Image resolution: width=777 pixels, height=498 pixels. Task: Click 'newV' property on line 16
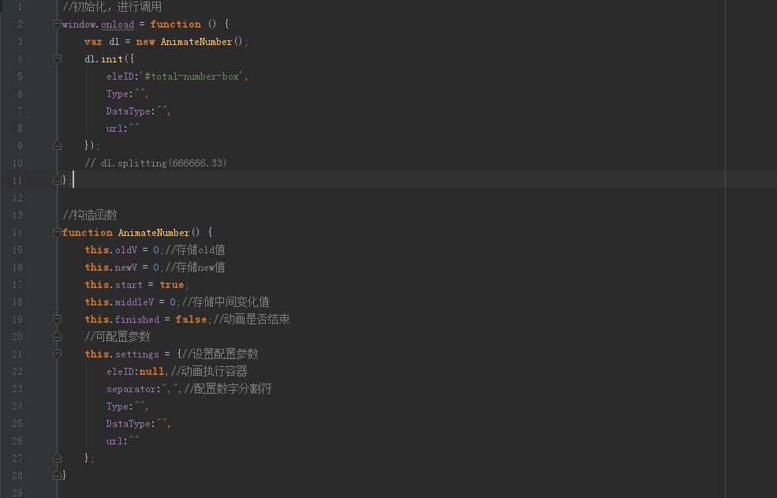click(126, 267)
